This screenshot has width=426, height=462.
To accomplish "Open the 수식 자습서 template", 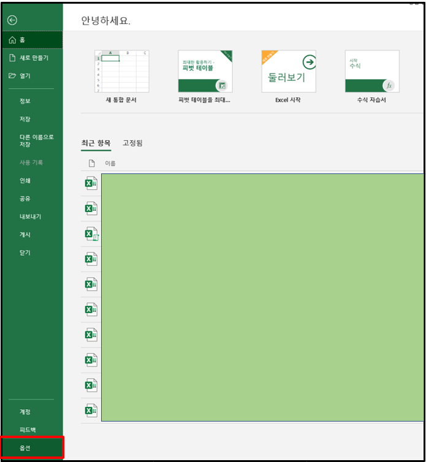I will (372, 71).
